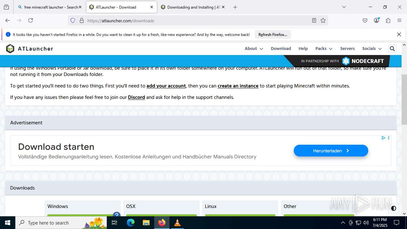This screenshot has width=407, height=229.
Task: List all tabs dropdown arrow
Action: pos(344,7)
